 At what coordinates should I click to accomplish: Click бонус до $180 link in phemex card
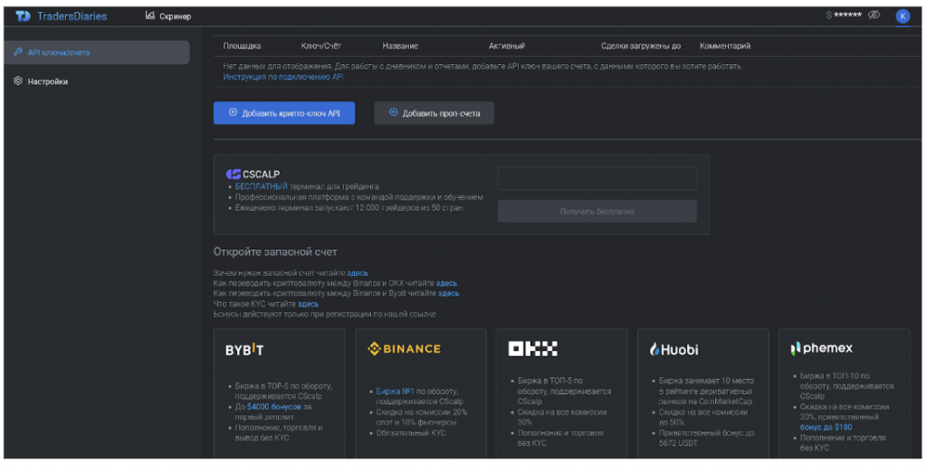pos(826,427)
